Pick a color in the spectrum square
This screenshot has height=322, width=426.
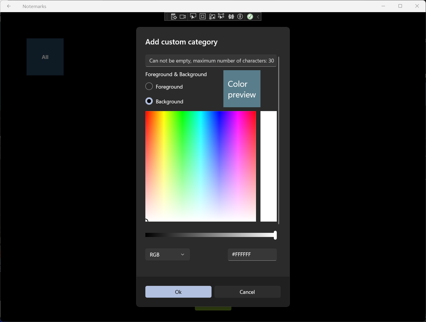click(201, 166)
